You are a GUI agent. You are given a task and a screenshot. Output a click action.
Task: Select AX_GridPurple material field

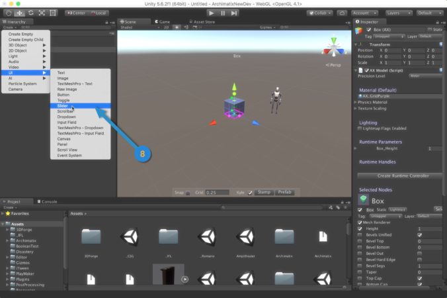[x=400, y=96]
